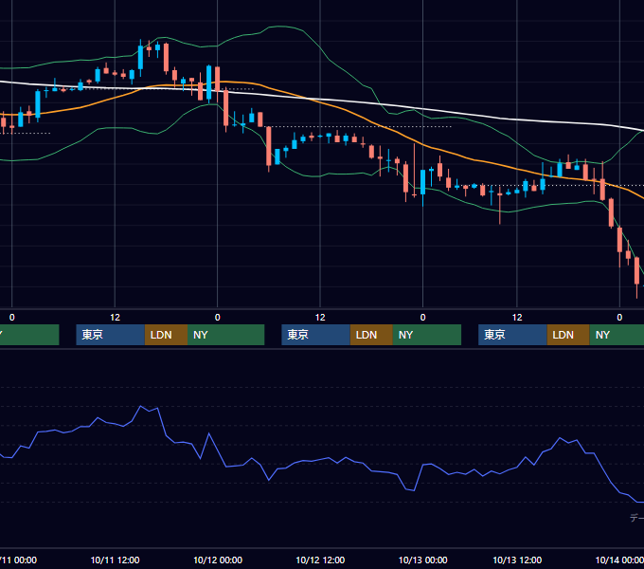The height and width of the screenshot is (569, 644).
Task: Select the blue oscillator line in lower pane
Action: [320, 460]
